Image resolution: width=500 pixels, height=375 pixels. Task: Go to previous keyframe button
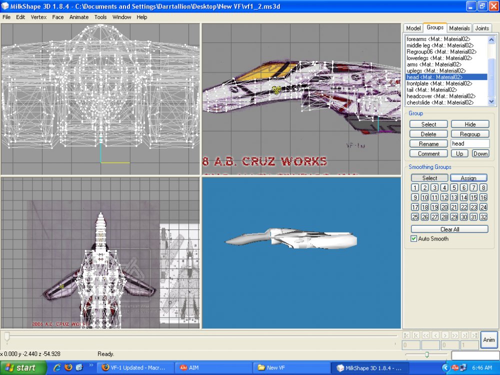tap(416, 335)
